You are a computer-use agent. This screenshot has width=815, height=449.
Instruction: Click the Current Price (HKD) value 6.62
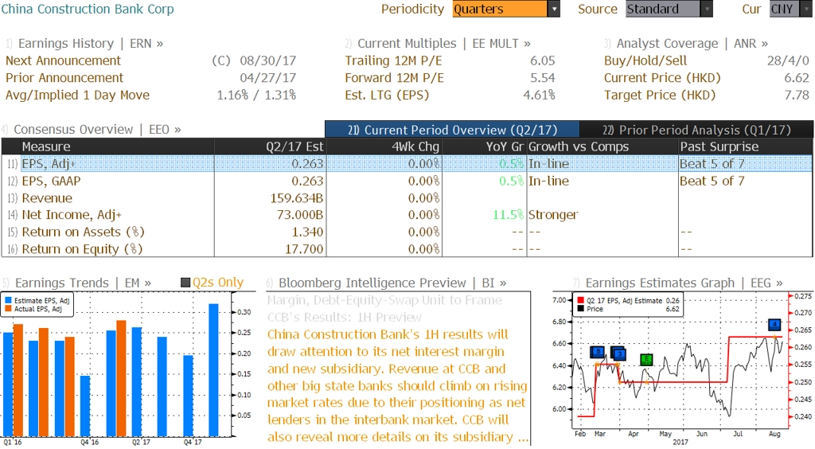pyautogui.click(x=796, y=78)
